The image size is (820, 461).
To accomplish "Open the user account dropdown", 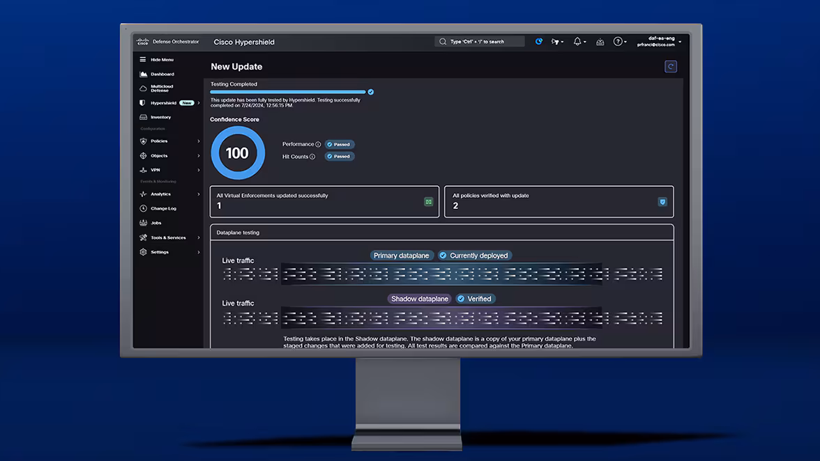I will click(659, 41).
